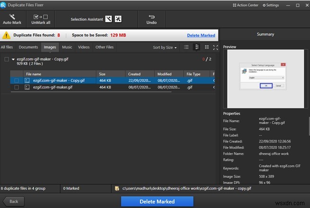Click Image Size value 508 x 389
310x208 pixels.
[x=266, y=176]
